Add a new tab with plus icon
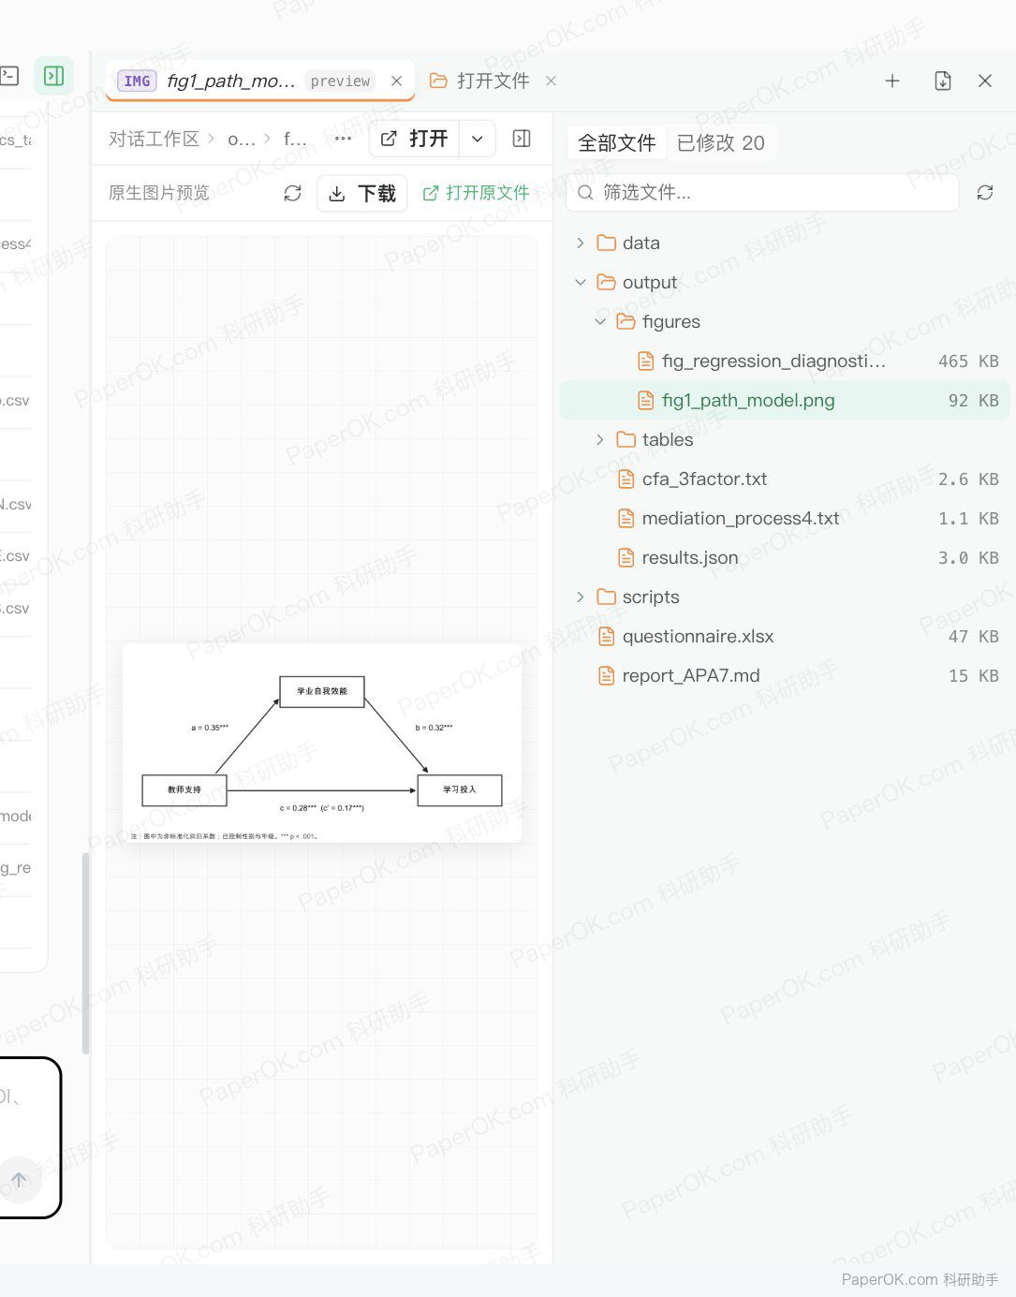Viewport: 1016px width, 1297px height. point(892,81)
